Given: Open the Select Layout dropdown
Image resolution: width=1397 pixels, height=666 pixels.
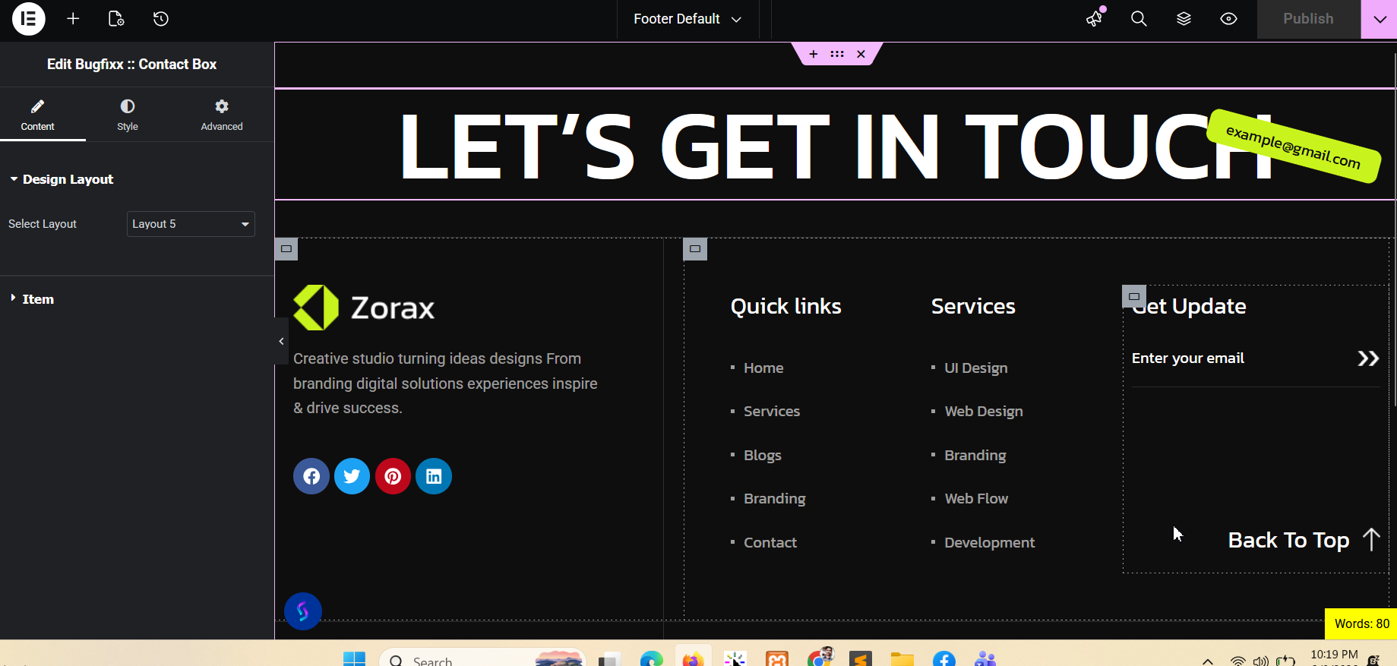Looking at the screenshot, I should 191,224.
